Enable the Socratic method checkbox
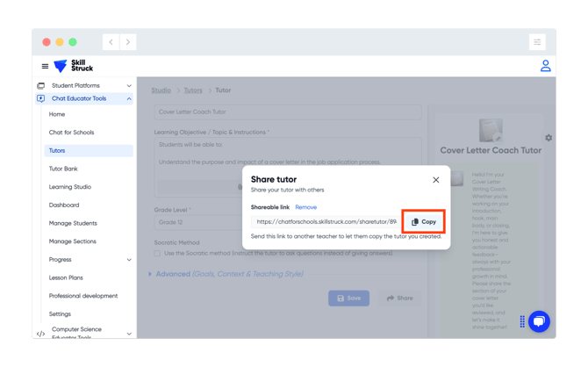The image size is (588, 367). (x=158, y=254)
